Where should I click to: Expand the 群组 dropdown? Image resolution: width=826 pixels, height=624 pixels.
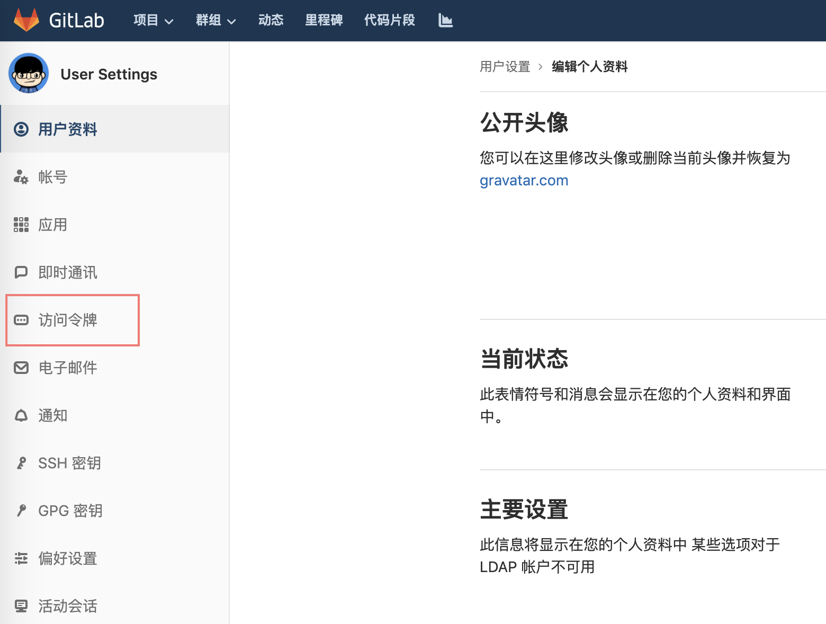coord(215,20)
